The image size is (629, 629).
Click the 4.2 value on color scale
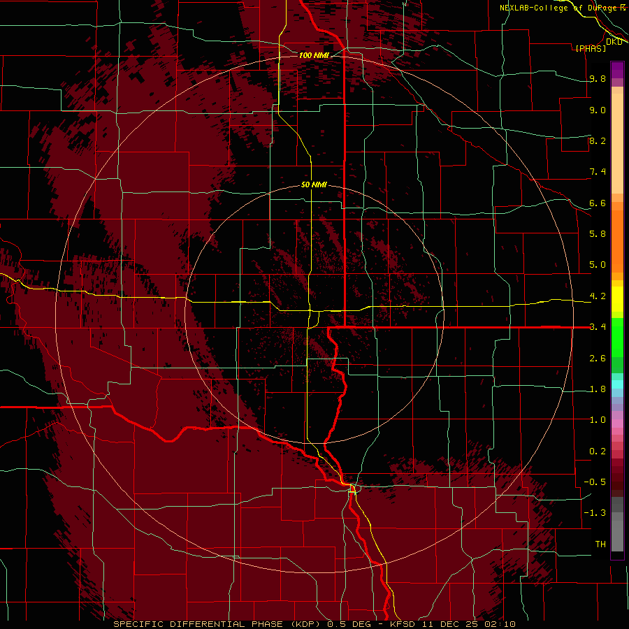pyautogui.click(x=598, y=296)
